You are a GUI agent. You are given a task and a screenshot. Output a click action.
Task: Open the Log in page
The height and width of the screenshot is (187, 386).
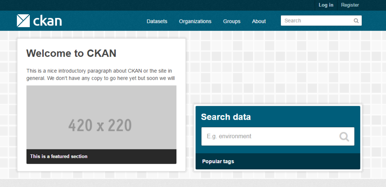point(326,5)
